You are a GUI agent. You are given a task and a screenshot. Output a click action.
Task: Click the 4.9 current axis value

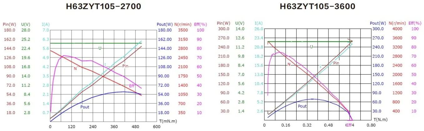pyautogui.click(x=46, y=58)
